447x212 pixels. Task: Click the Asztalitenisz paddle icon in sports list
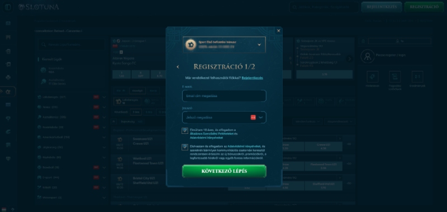pyautogui.click(x=39, y=117)
